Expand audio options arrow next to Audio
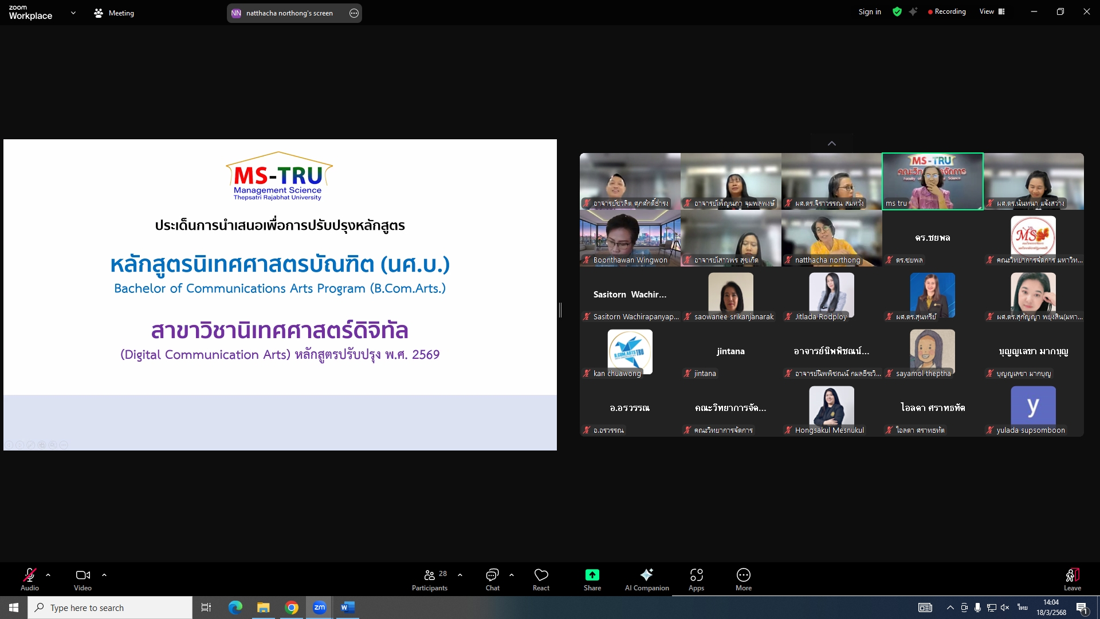This screenshot has height=619, width=1100. 48,574
